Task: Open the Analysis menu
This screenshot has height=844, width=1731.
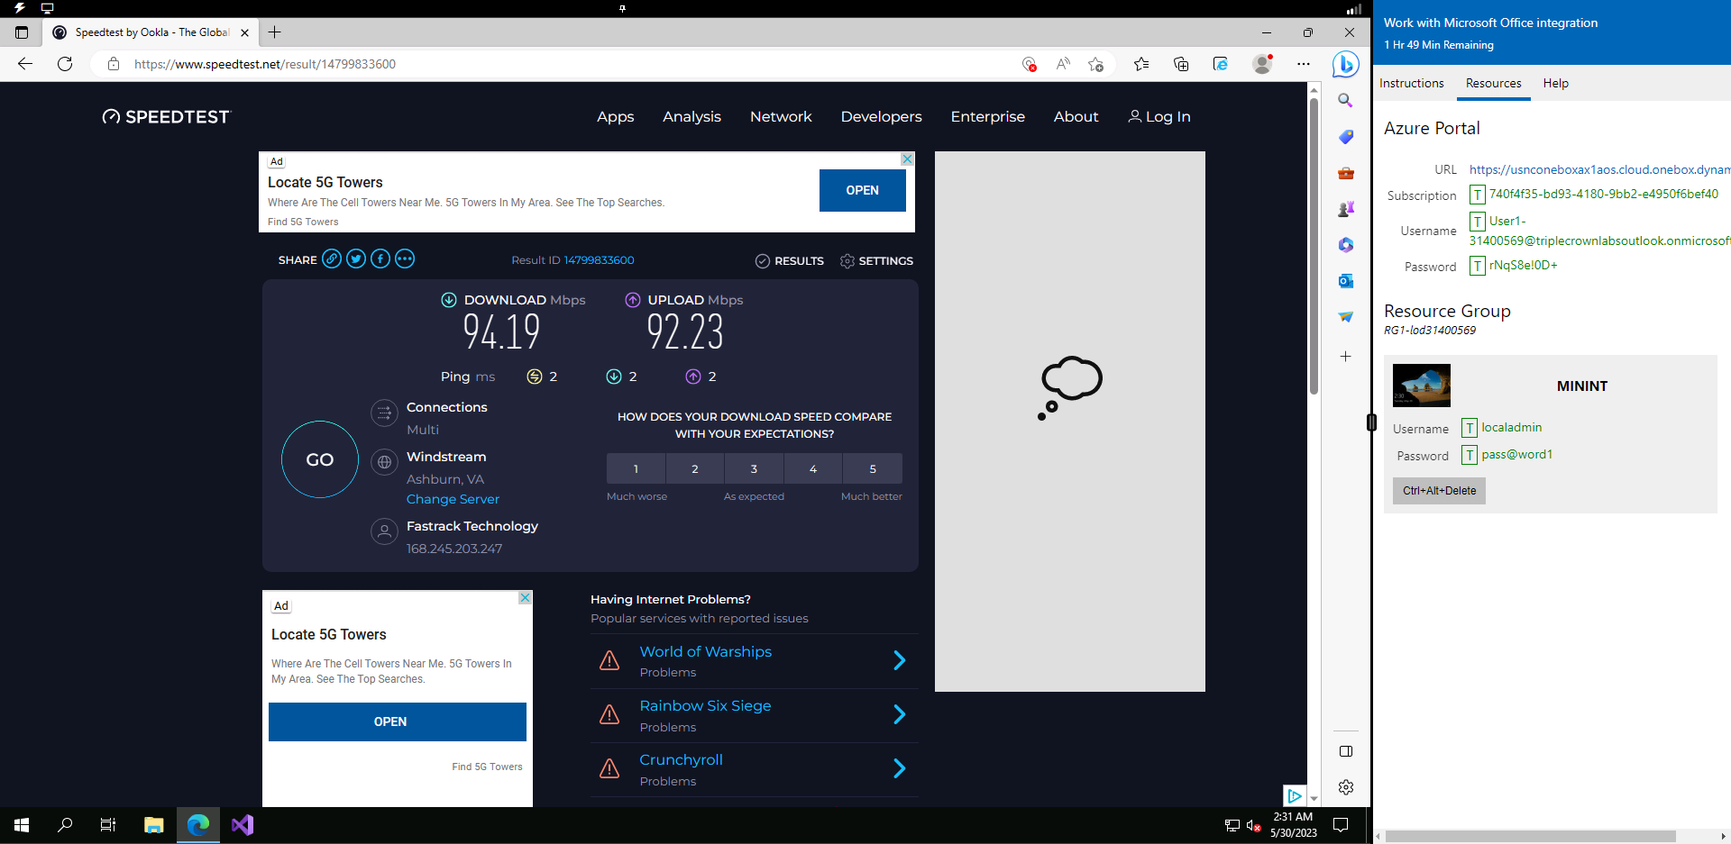Action: [691, 117]
